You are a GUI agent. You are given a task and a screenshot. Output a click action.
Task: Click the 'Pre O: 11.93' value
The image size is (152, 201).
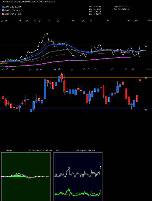coord(95,7)
